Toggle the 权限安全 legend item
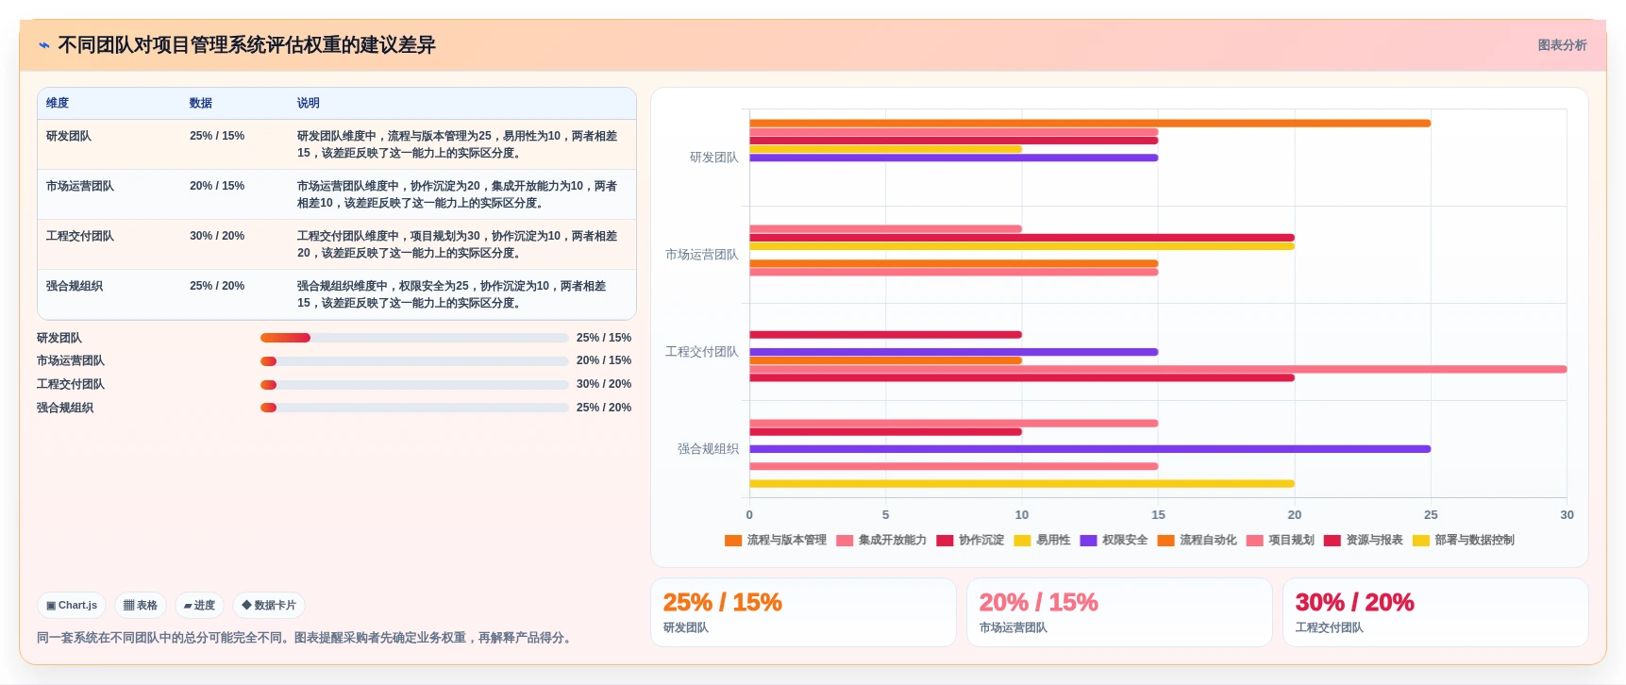The width and height of the screenshot is (1626, 685). click(x=1114, y=541)
